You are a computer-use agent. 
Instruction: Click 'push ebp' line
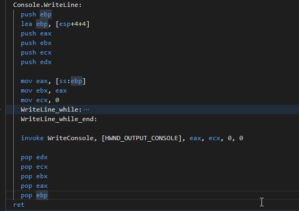(36, 14)
